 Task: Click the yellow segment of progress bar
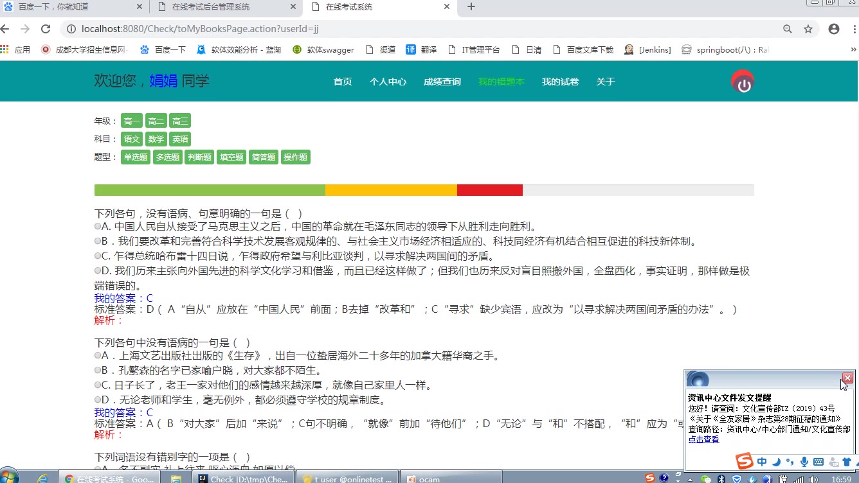(x=391, y=190)
